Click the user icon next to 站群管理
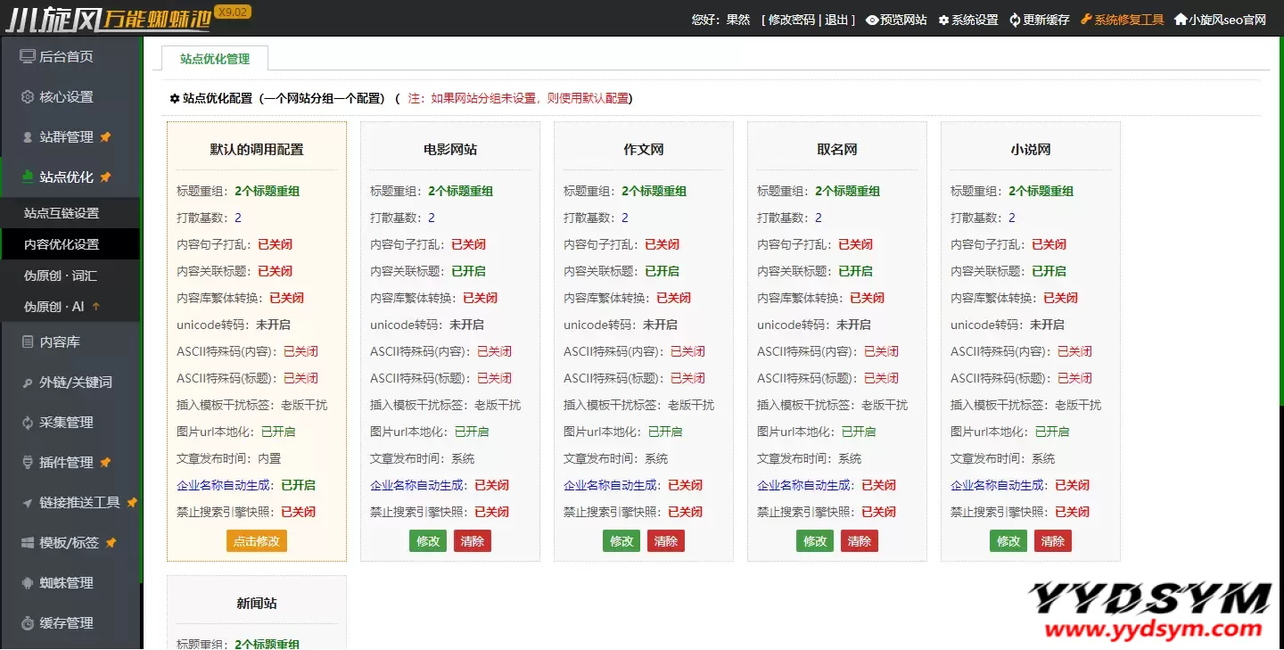 pyautogui.click(x=28, y=137)
